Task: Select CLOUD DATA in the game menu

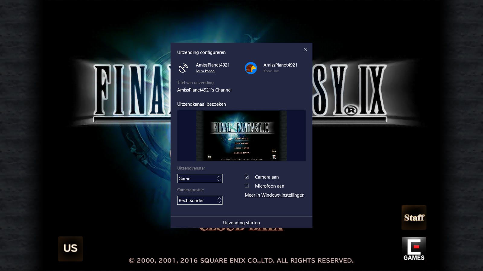Action: pyautogui.click(x=241, y=229)
